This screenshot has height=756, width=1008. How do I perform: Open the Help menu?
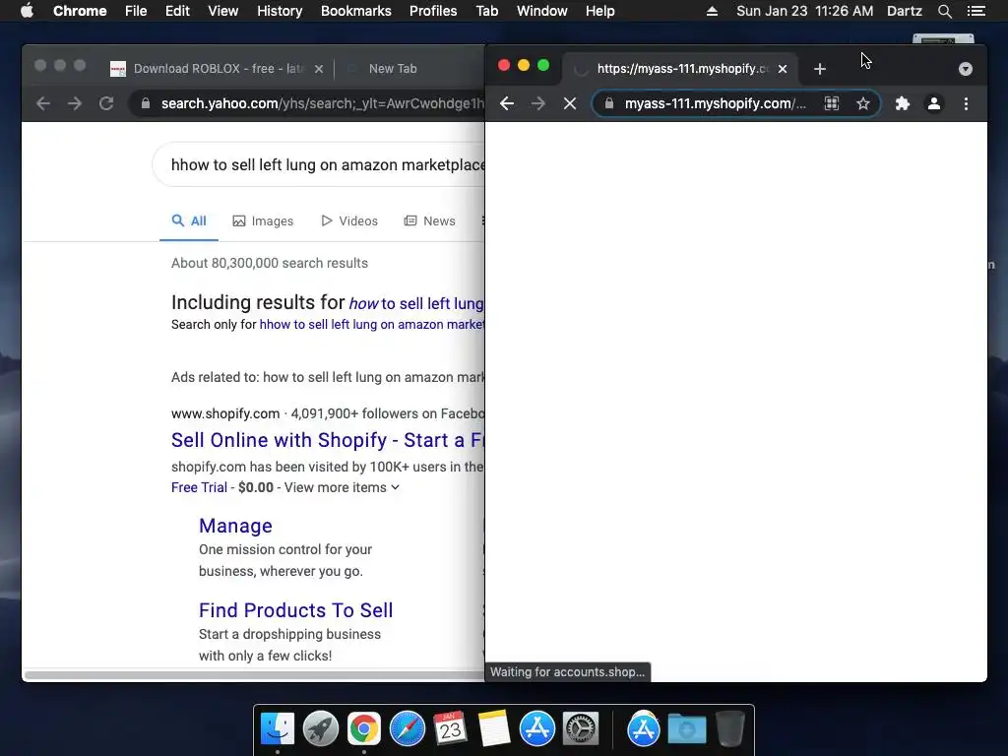tap(599, 11)
